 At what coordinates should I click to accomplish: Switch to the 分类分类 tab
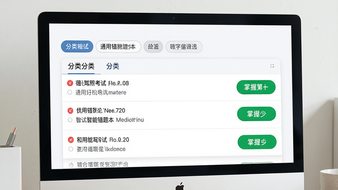(81, 66)
